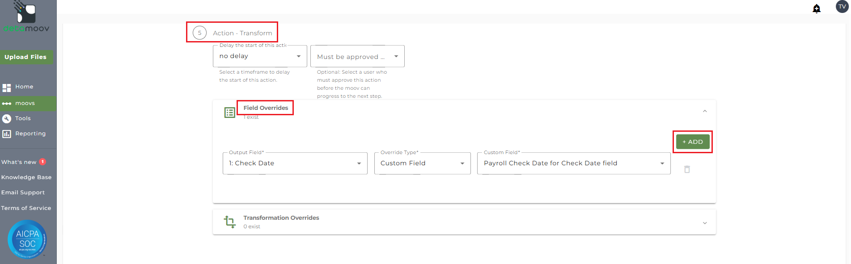This screenshot has width=851, height=264.
Task: Click the datamoov logo
Action: [x=26, y=18]
